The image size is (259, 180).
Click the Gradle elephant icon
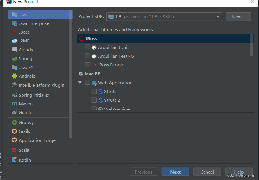[14, 112]
